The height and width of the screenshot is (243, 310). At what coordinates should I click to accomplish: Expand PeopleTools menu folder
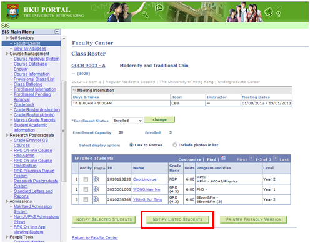7,237
